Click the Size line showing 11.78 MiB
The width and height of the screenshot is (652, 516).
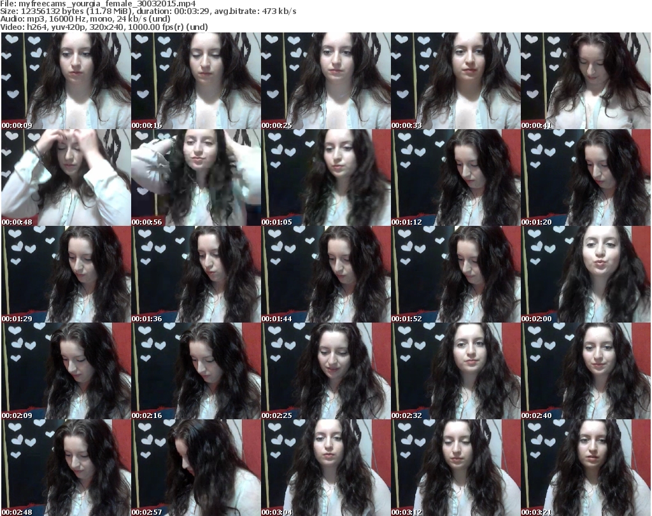148,11
